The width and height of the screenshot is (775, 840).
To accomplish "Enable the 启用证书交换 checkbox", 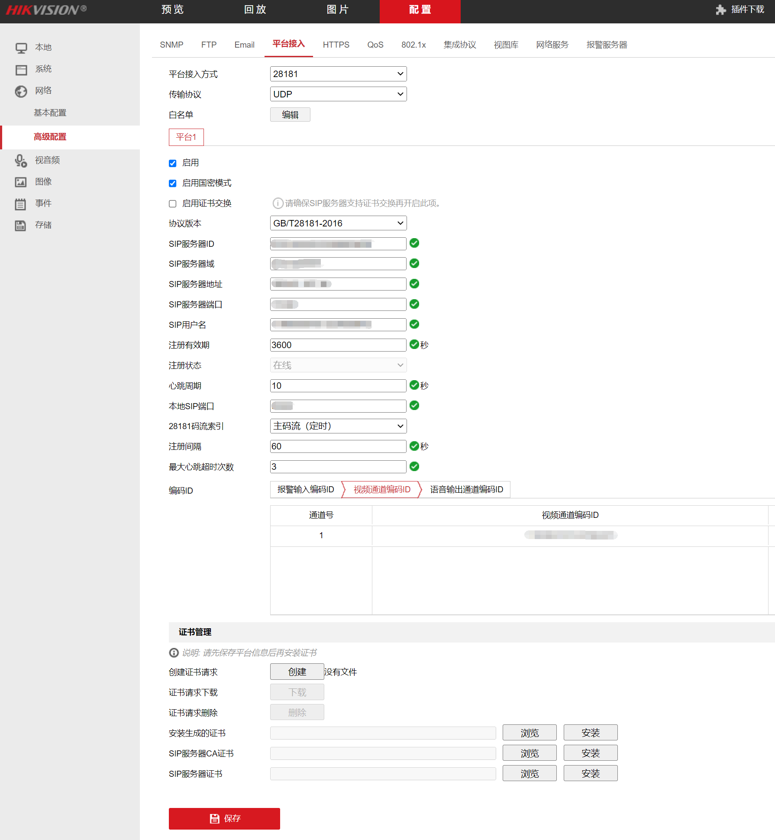I will click(x=173, y=204).
